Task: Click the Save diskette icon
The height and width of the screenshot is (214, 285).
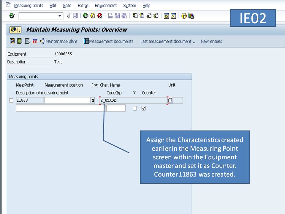Action: coord(75,16)
